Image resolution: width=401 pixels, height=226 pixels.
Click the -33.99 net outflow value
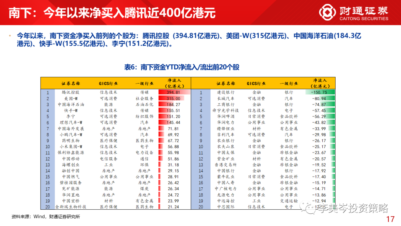319,129
